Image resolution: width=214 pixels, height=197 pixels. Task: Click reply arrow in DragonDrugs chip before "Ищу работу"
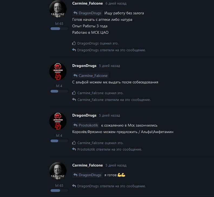point(75,13)
